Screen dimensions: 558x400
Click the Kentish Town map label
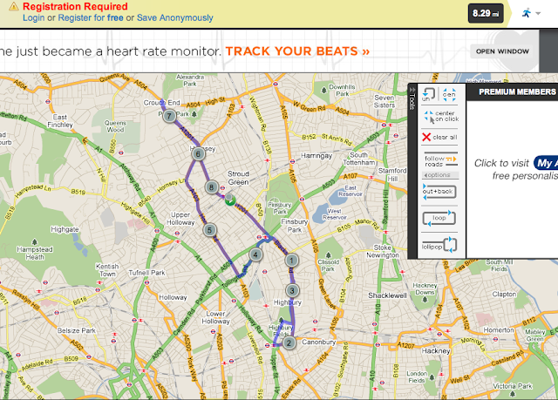[x=107, y=270]
